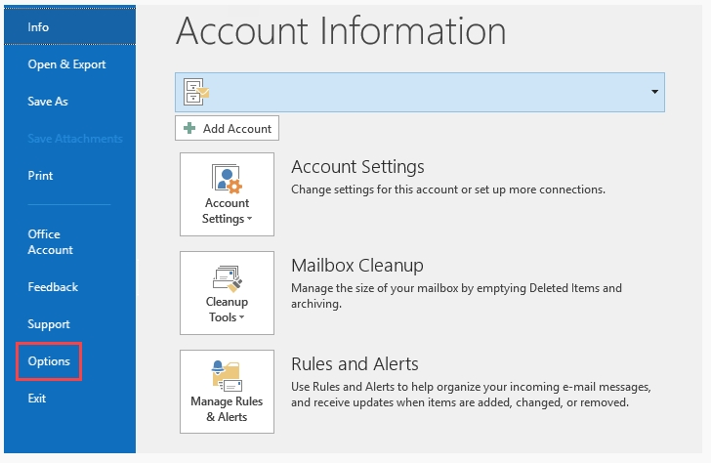Choose Print from the blue sidebar

point(40,176)
